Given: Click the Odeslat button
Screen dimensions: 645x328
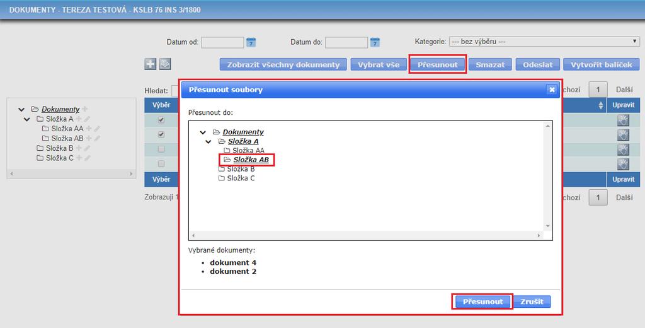Looking at the screenshot, I should pos(538,65).
